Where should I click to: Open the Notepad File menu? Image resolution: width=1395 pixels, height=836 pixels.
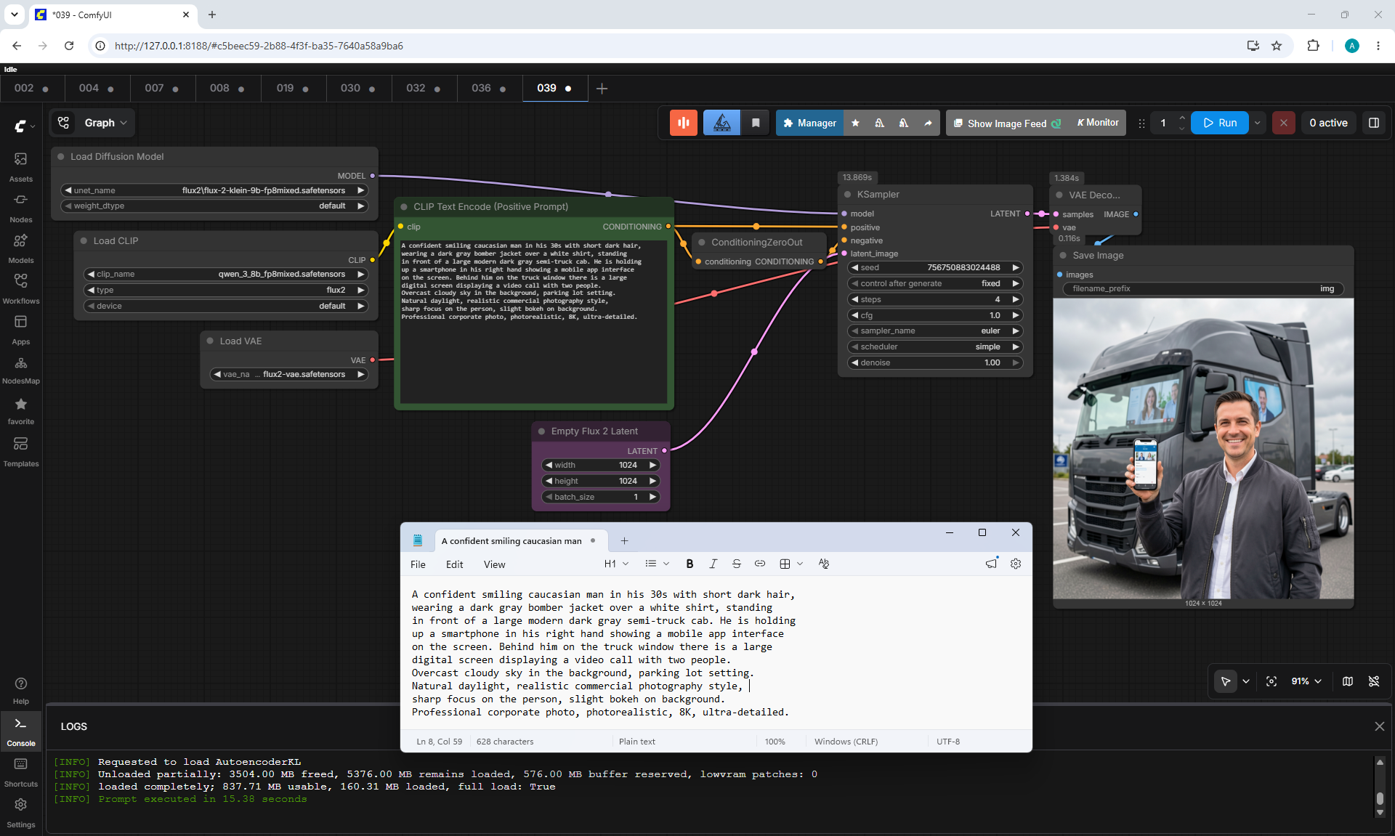418,564
